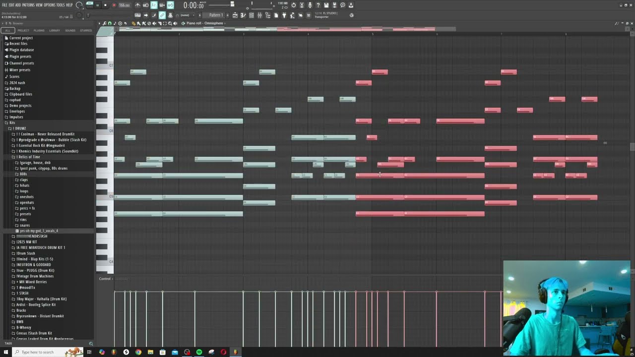This screenshot has width=635, height=357.
Task: Toggle the metronome on
Action: tap(138, 5)
